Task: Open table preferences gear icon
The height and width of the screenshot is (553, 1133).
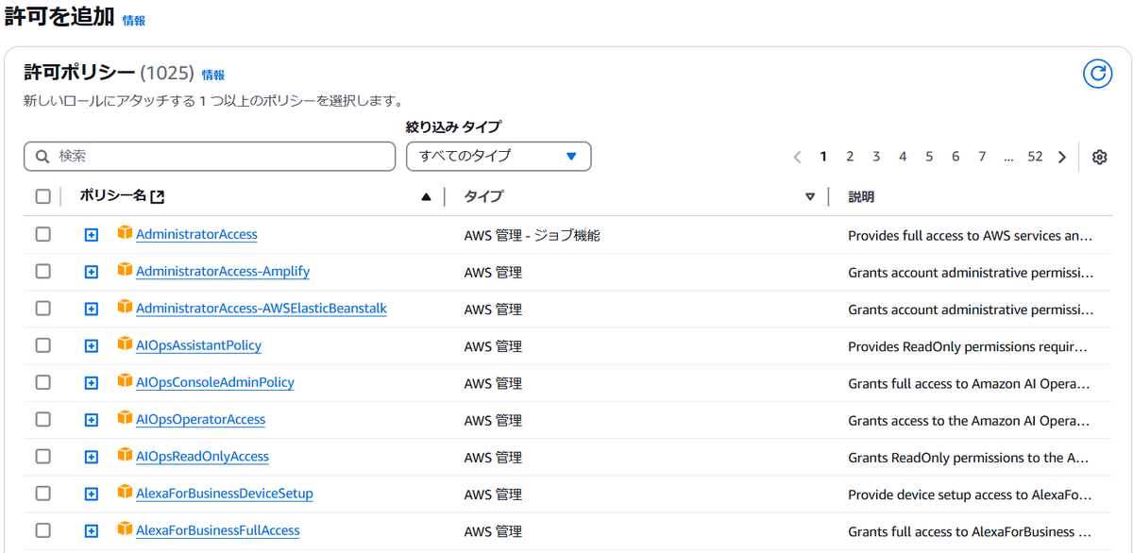Action: tap(1099, 158)
